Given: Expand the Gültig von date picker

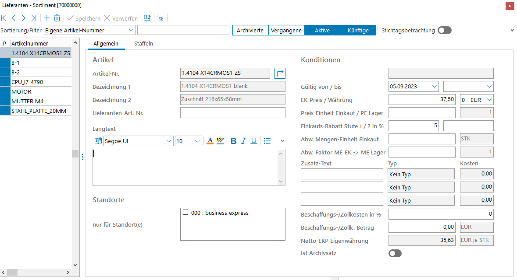Looking at the screenshot, I should [434, 87].
